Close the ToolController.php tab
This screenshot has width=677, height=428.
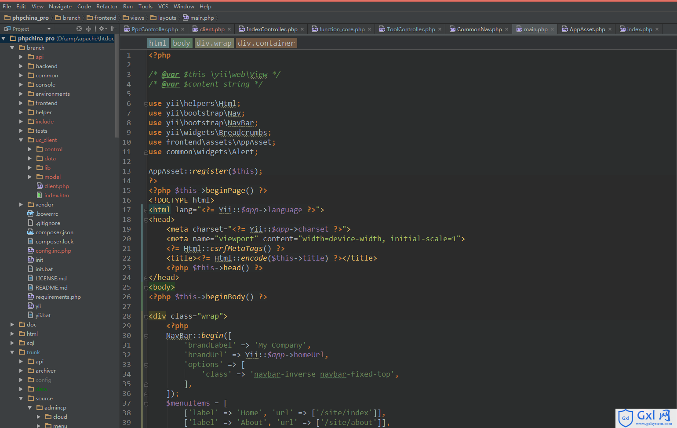tap(440, 29)
